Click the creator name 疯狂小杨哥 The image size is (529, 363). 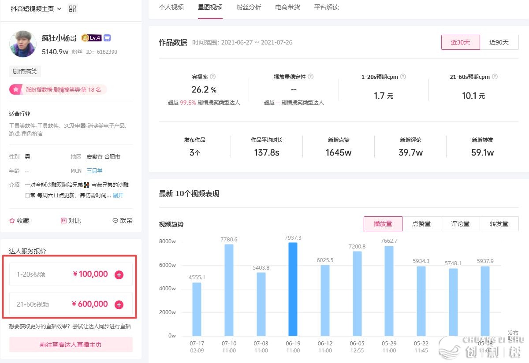point(59,38)
